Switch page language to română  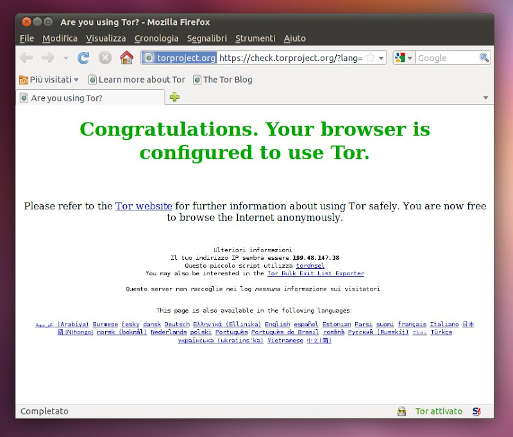(x=333, y=332)
